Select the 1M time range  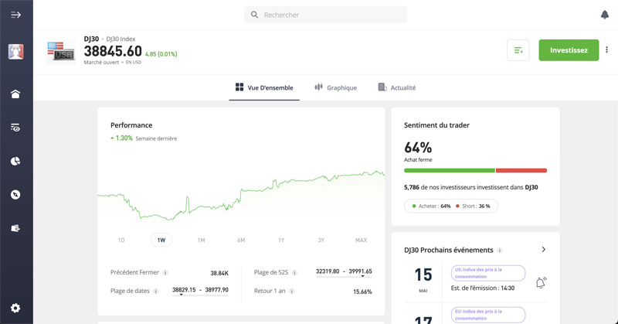(x=201, y=240)
